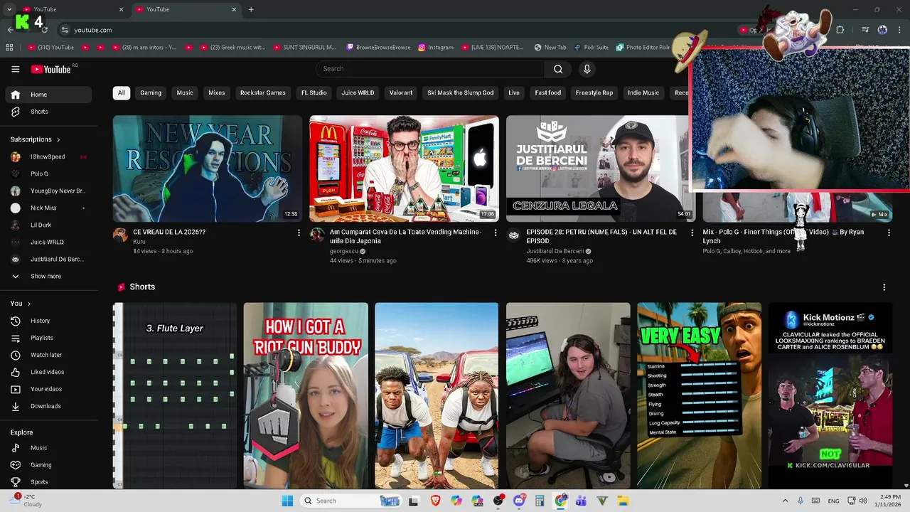Click the YouTube search input field
The image size is (910, 512).
pyautogui.click(x=430, y=69)
